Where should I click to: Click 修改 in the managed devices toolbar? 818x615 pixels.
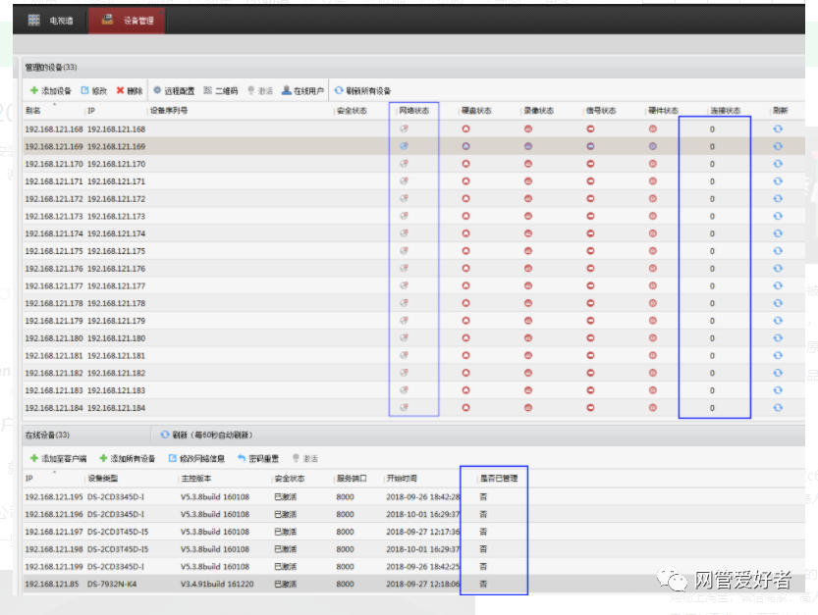(94, 90)
